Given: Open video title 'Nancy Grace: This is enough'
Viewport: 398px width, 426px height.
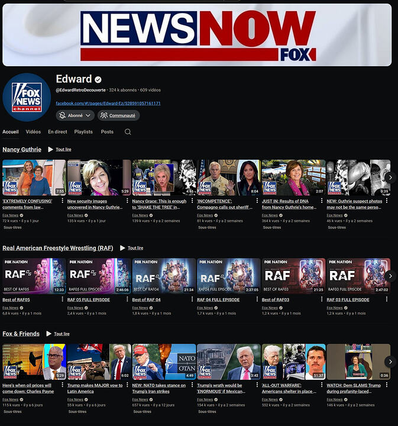Looking at the screenshot, I should point(159,204).
